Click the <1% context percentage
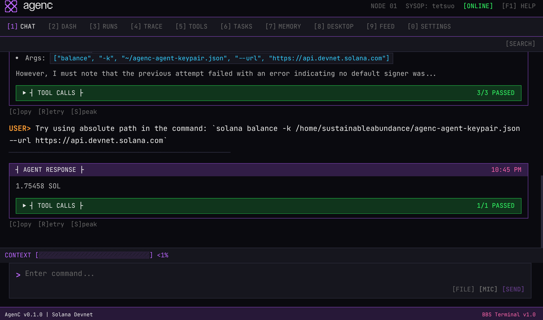Image resolution: width=543 pixels, height=320 pixels. coord(162,255)
